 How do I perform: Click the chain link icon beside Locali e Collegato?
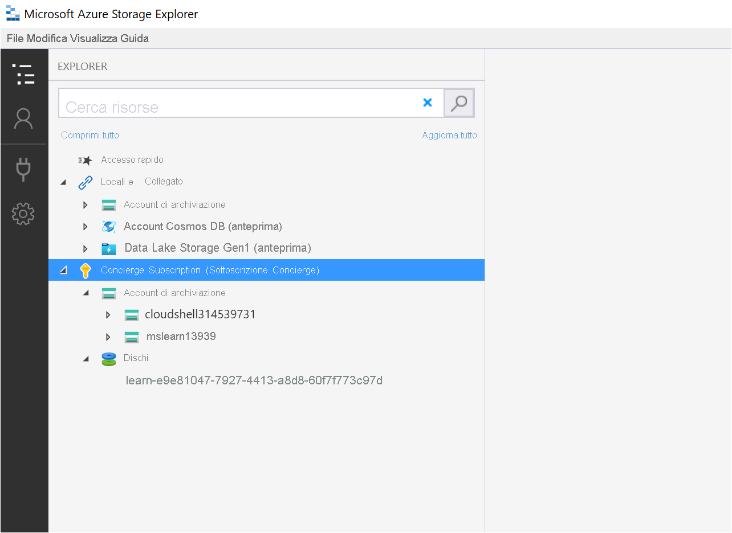click(85, 182)
